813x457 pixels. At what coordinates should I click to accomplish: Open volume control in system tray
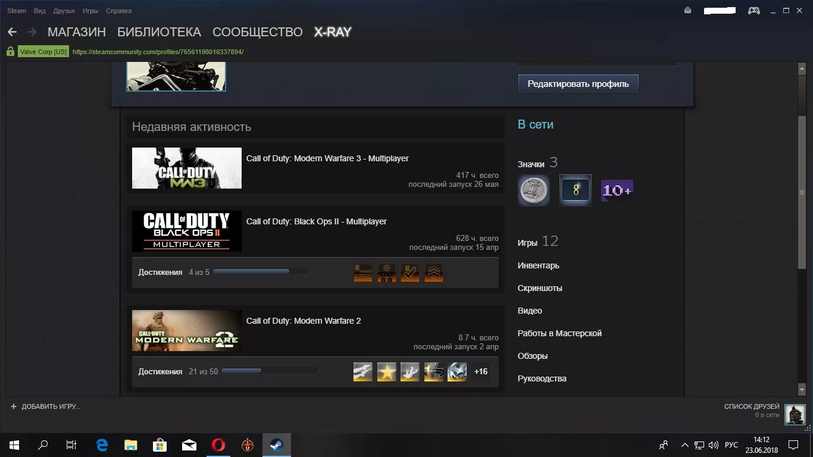[714, 445]
